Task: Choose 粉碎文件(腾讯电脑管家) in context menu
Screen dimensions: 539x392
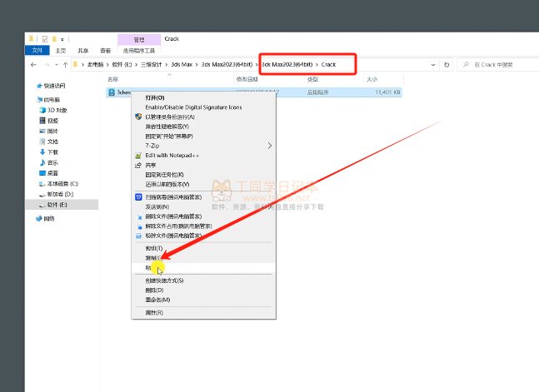Action: (x=173, y=236)
